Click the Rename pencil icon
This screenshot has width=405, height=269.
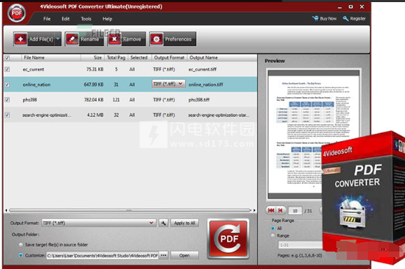(72, 39)
